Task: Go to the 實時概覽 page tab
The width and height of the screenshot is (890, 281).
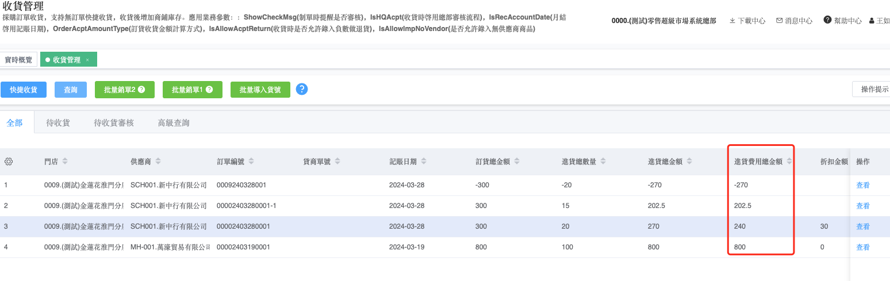Action: (18, 60)
